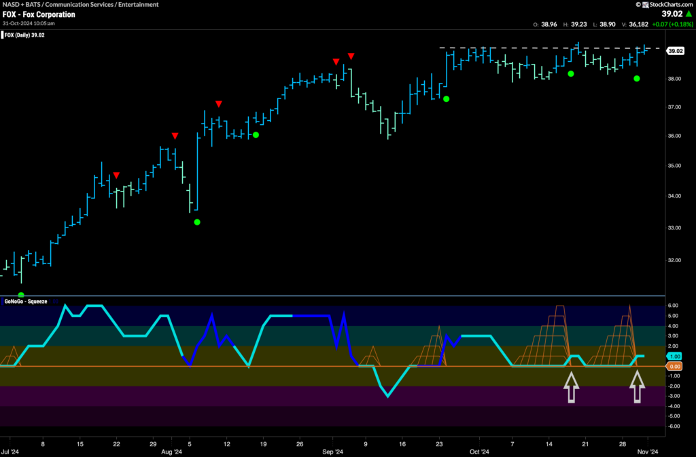Click the Nov '24 label on the date axis
Screen dimensions: 696x457
pos(649,451)
